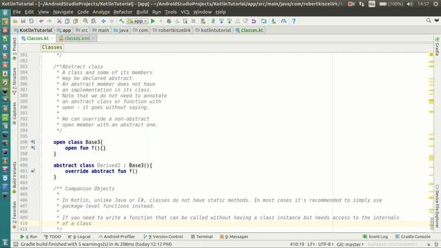Click the Debug app bug icon
The image size is (441, 248).
[169, 21]
